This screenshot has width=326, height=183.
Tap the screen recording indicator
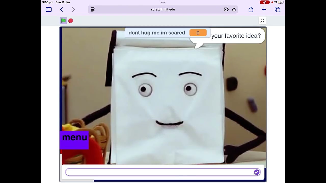[265, 2]
